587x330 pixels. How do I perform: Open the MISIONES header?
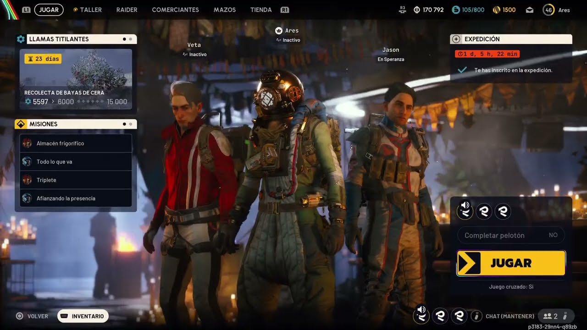click(82, 124)
